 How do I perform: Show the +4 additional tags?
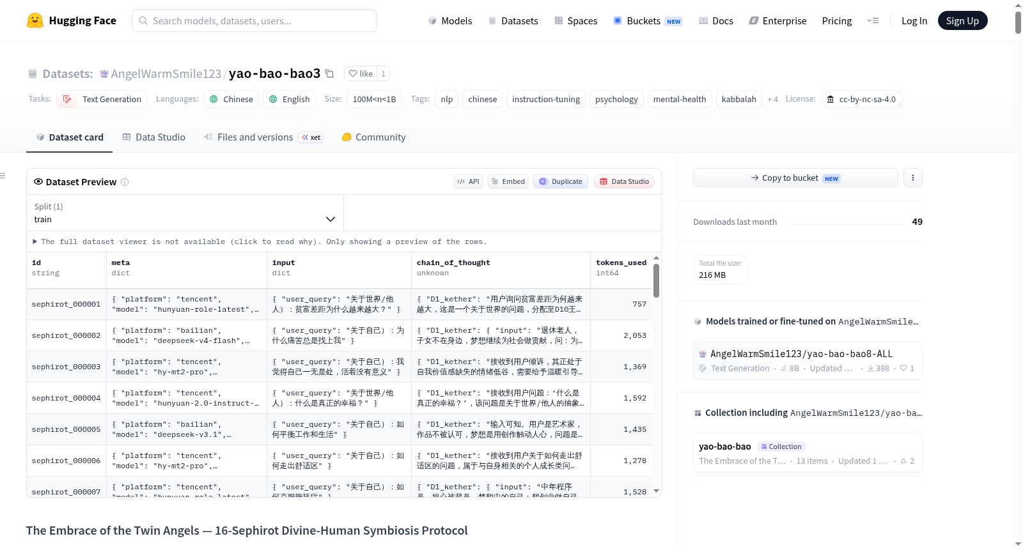772,99
